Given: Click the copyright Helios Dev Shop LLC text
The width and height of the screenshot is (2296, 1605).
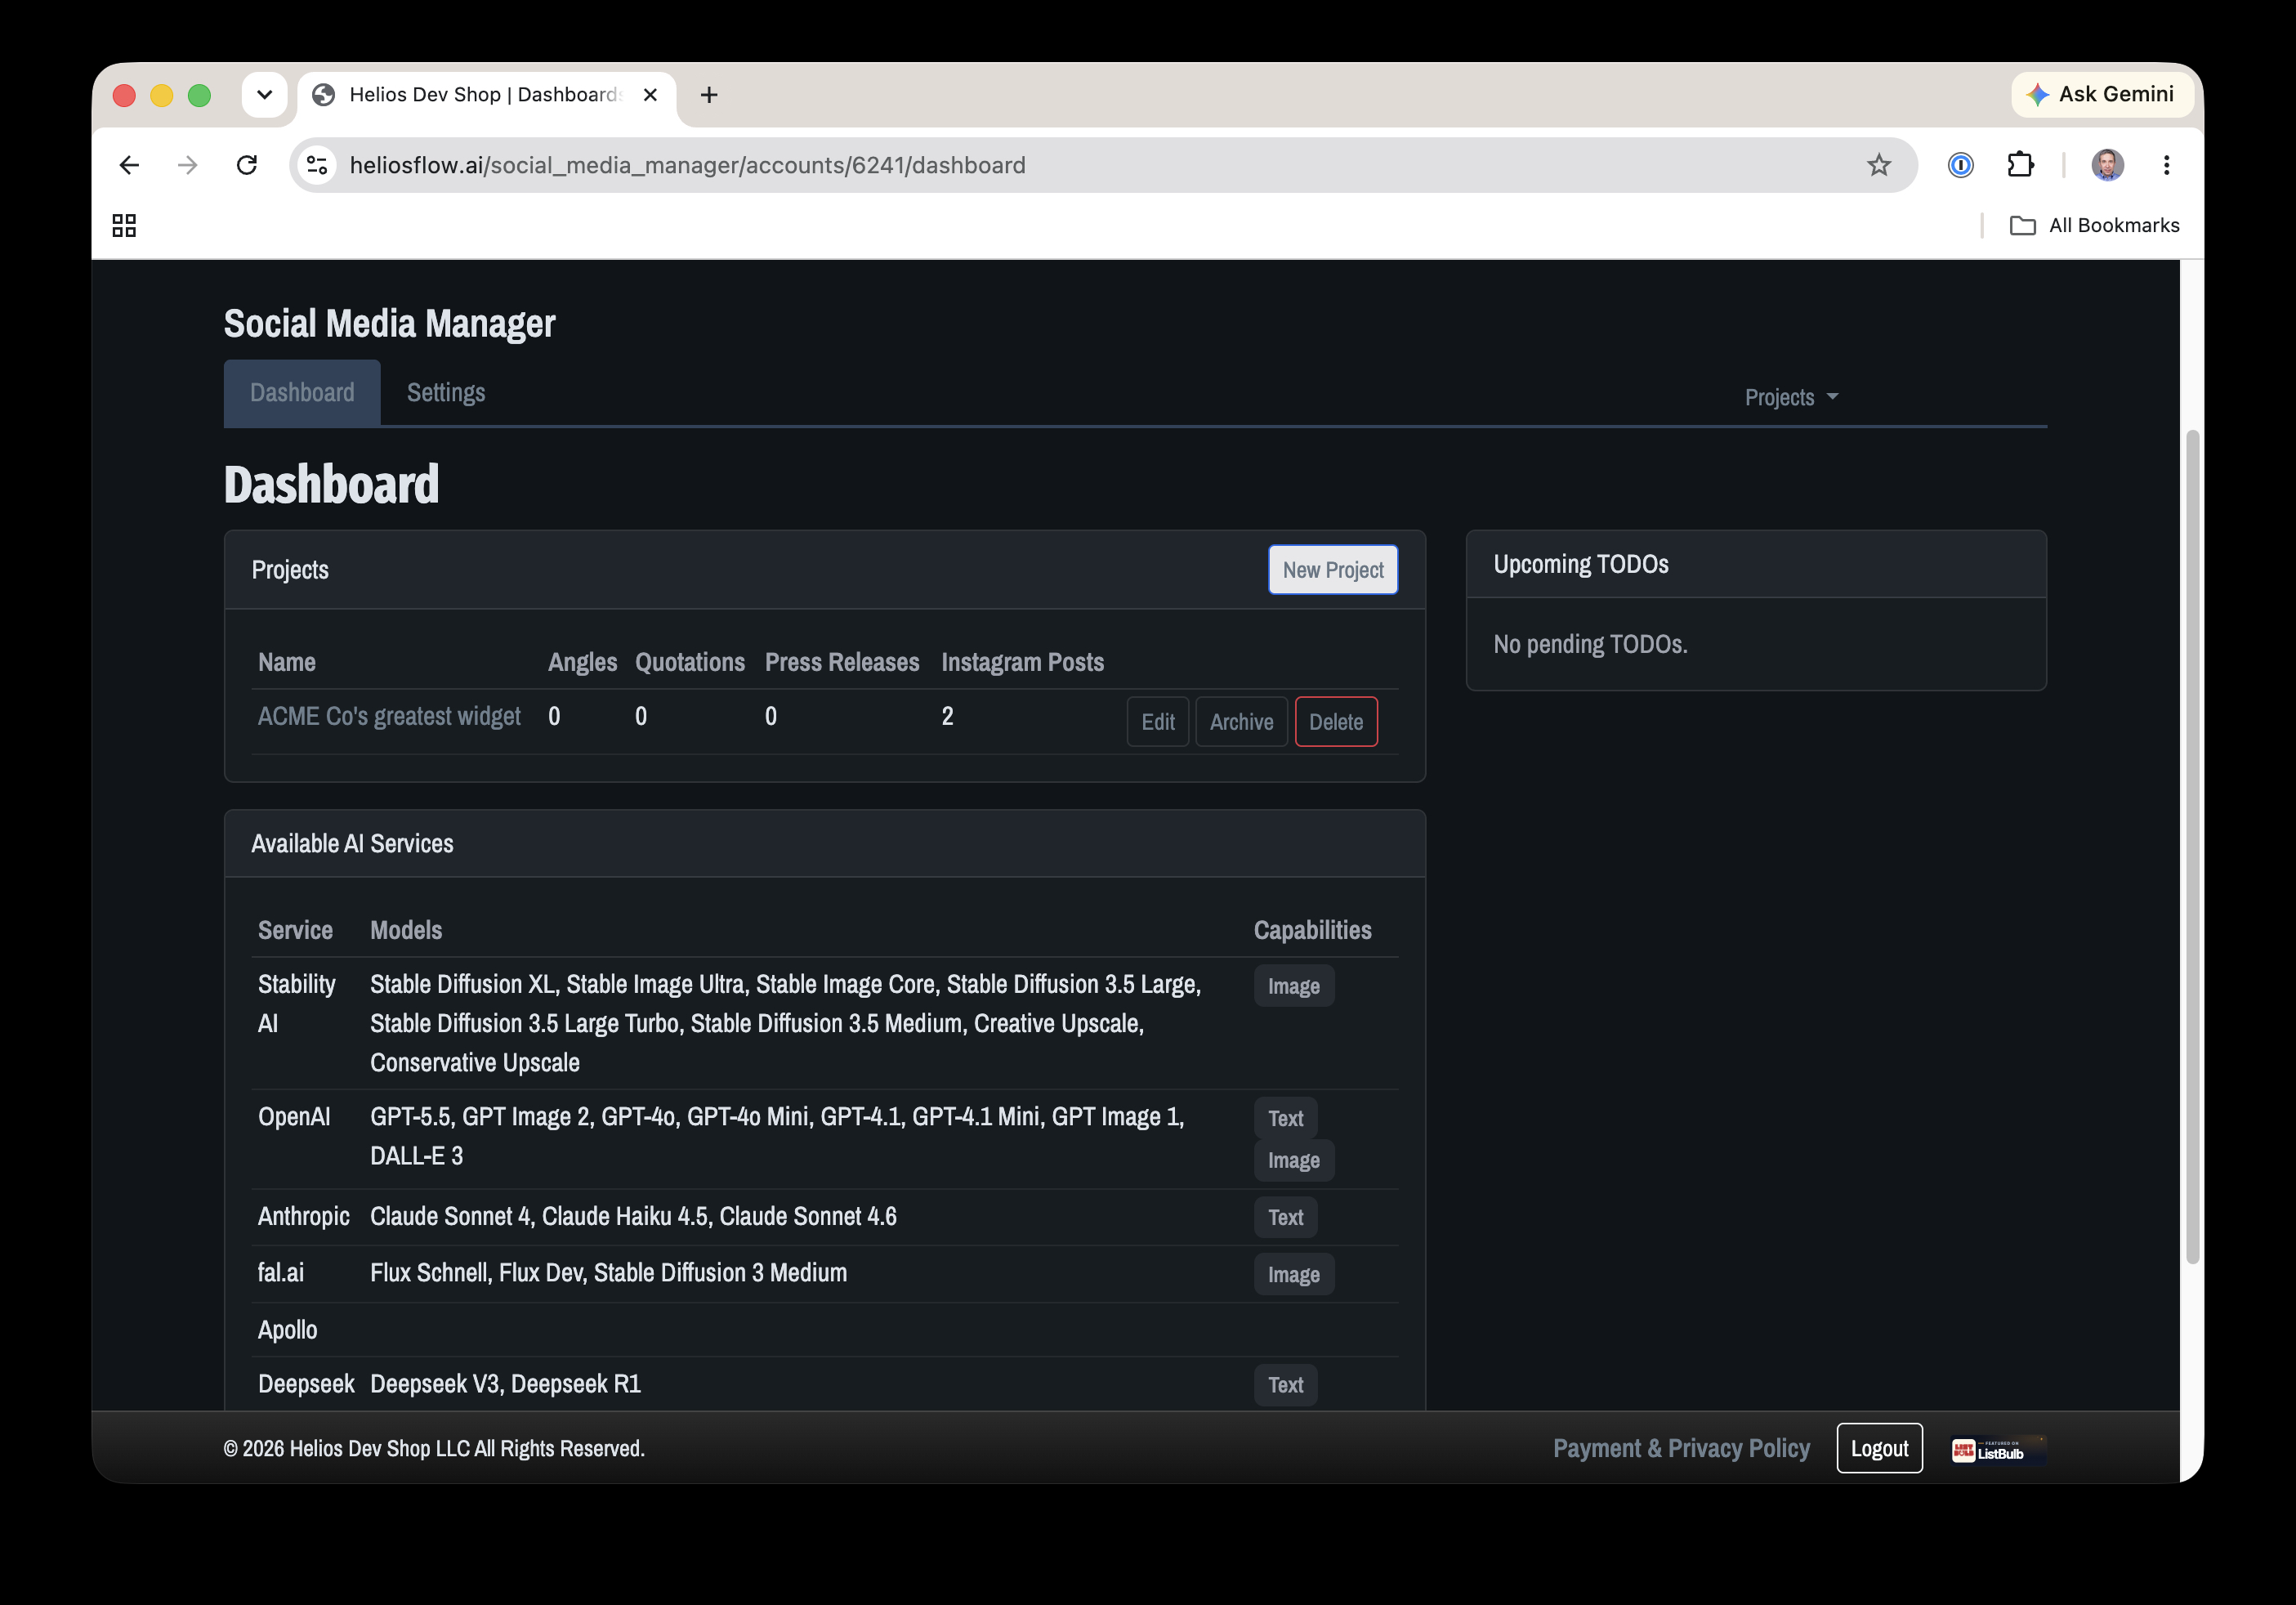Looking at the screenshot, I should tap(434, 1448).
